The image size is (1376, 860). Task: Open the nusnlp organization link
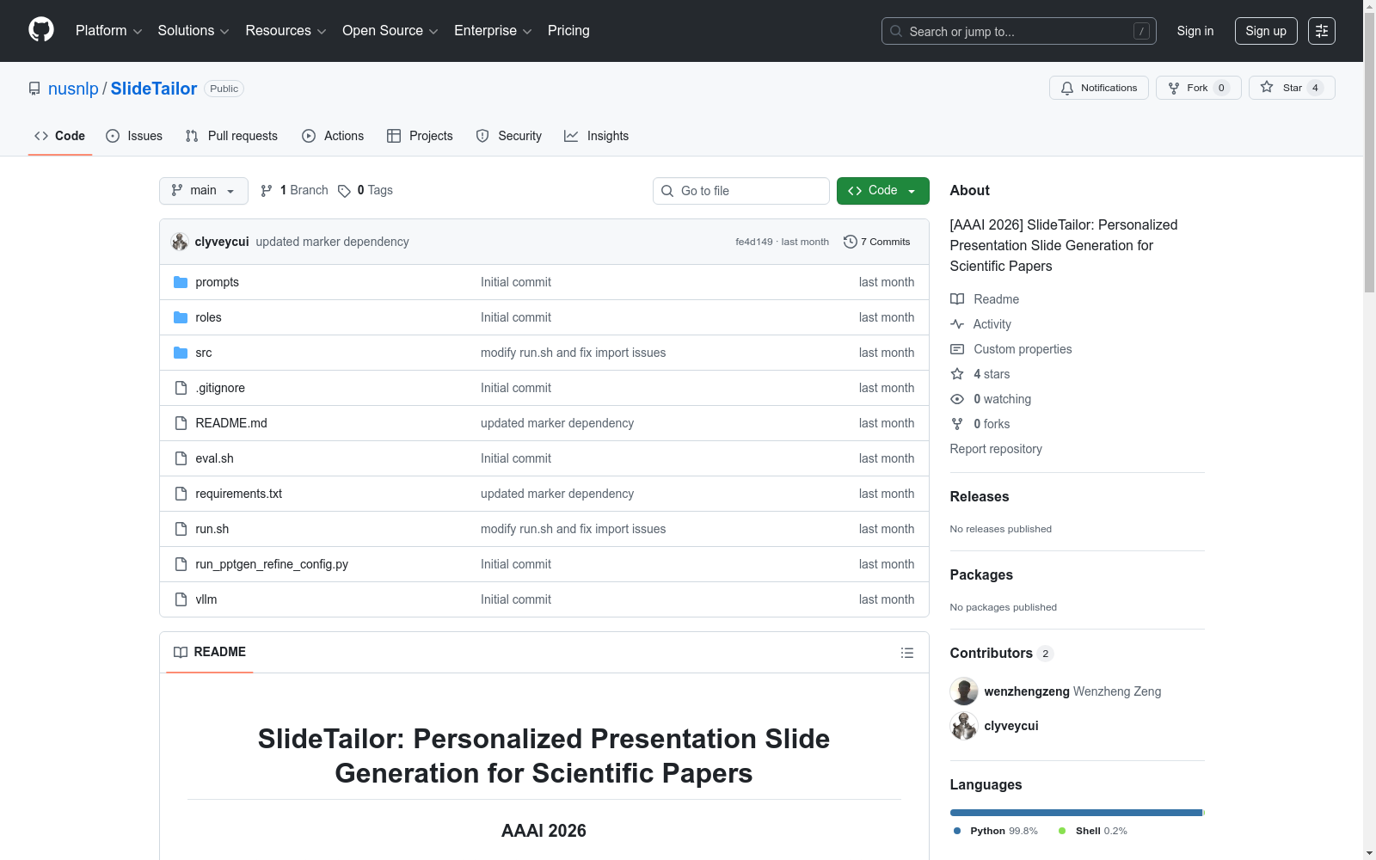(73, 89)
